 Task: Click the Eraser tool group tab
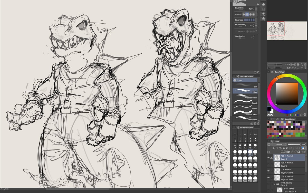pyautogui.click(x=245, y=80)
